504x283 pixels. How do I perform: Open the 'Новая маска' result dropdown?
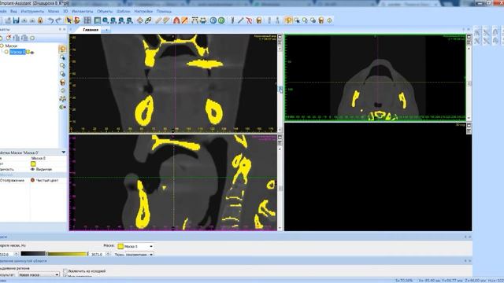(57, 274)
